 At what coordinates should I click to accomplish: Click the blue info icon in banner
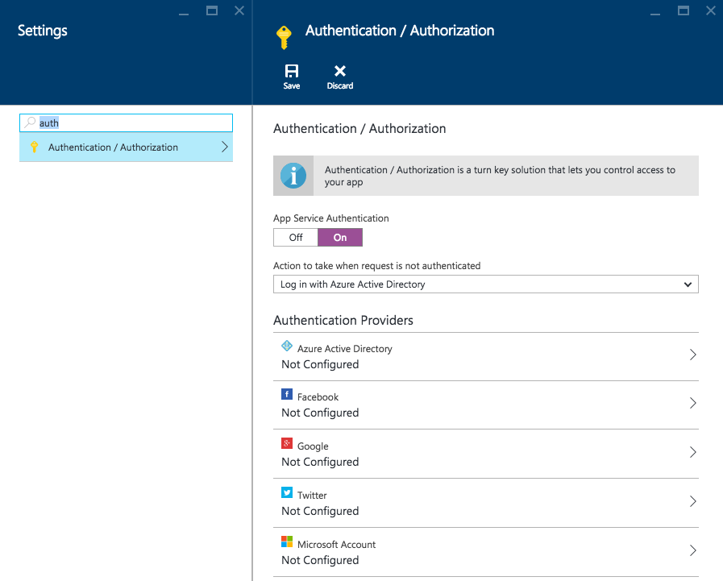coord(293,176)
